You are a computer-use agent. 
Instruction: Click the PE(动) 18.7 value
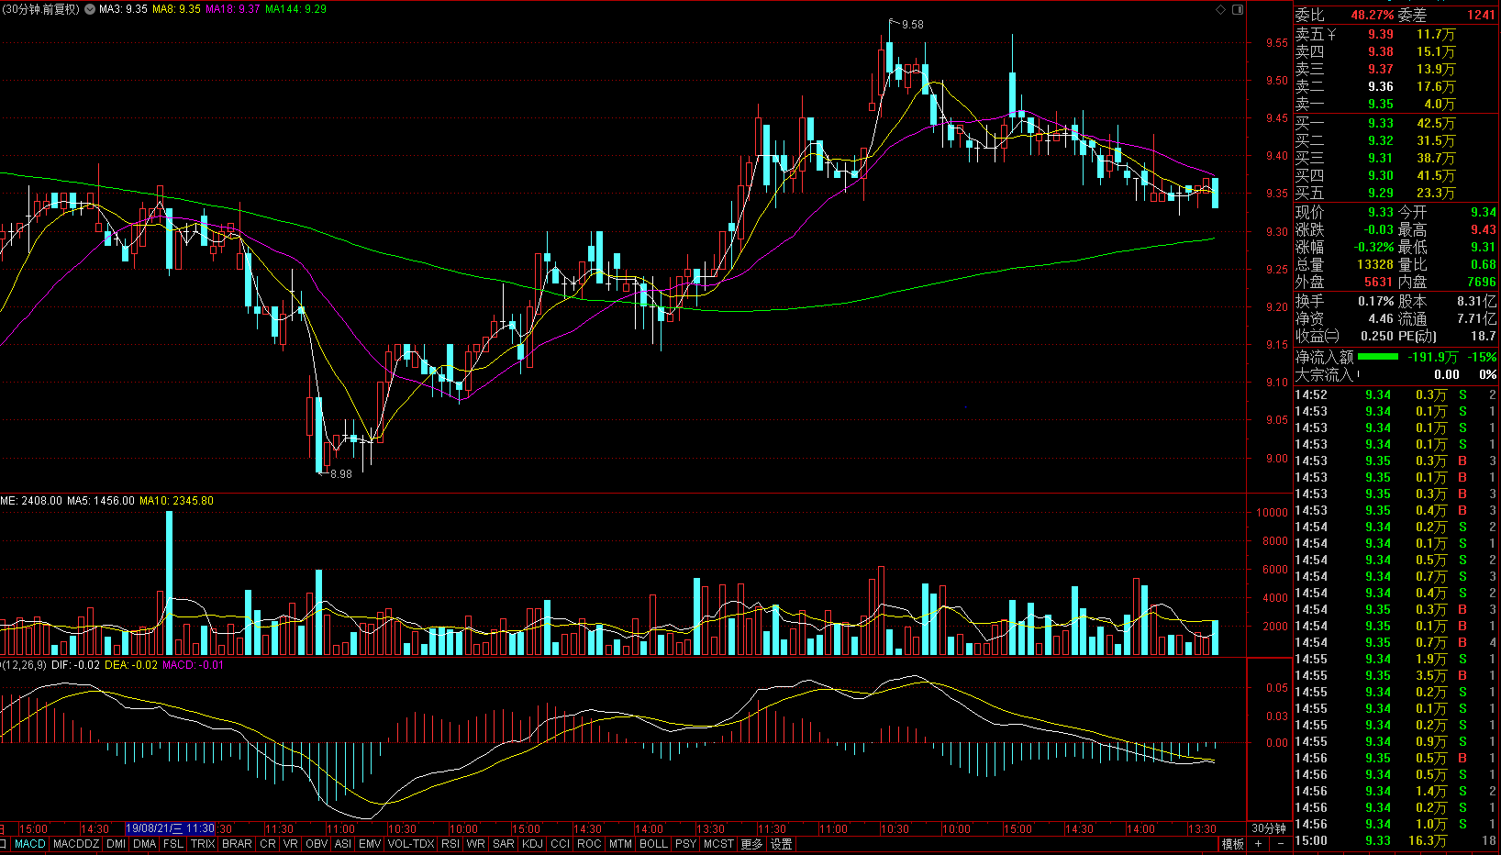(x=1483, y=336)
